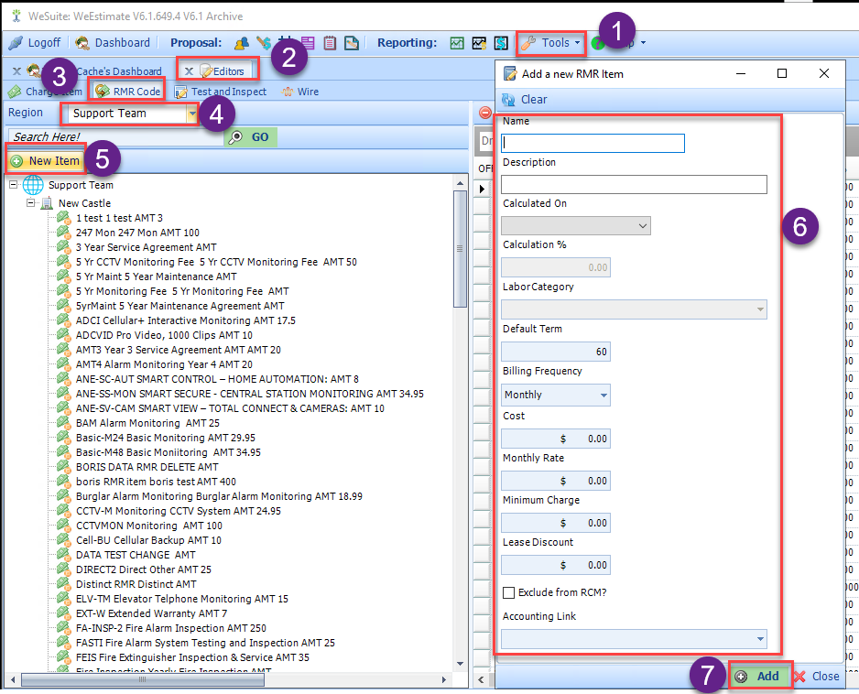Click the Proposal pencil and dollar icon

tap(264, 43)
